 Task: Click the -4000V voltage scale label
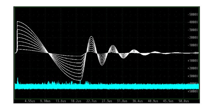(193, 22)
